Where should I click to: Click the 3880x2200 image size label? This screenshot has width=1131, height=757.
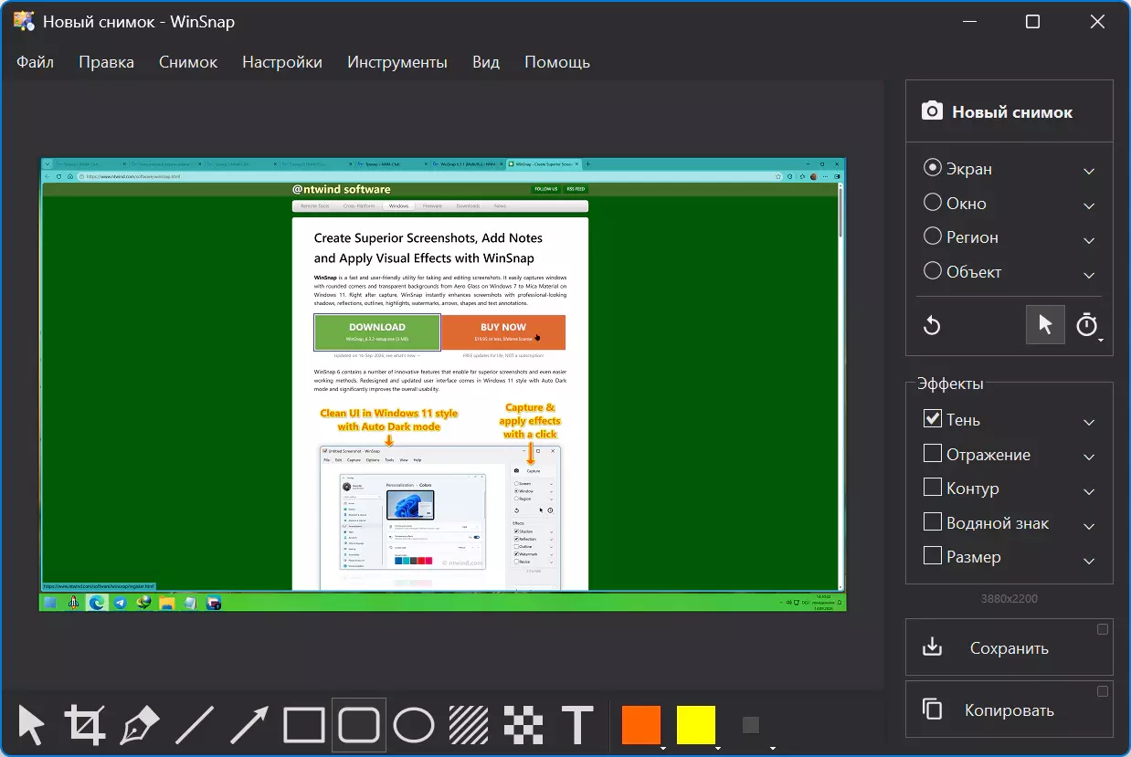tap(1009, 599)
